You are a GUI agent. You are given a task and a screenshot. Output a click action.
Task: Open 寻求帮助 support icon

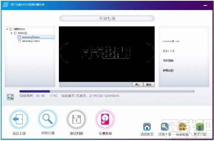pos(182,127)
